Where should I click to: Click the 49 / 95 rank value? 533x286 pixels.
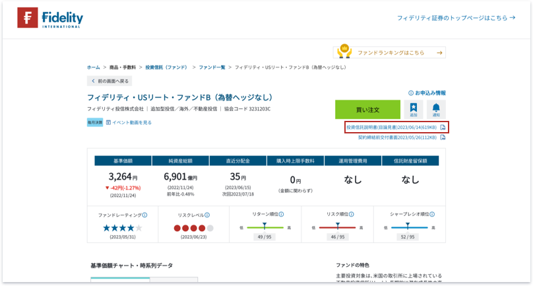coord(265,237)
